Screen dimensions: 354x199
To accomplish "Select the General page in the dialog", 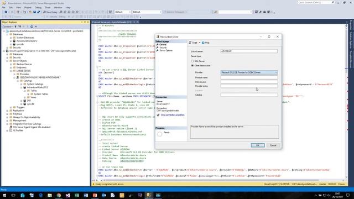I will 163,45.
